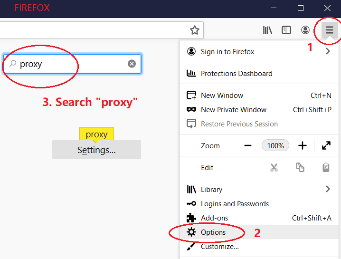Image resolution: width=341 pixels, height=259 pixels.
Task: Click the Customize paintbrush icon
Action: click(191, 247)
